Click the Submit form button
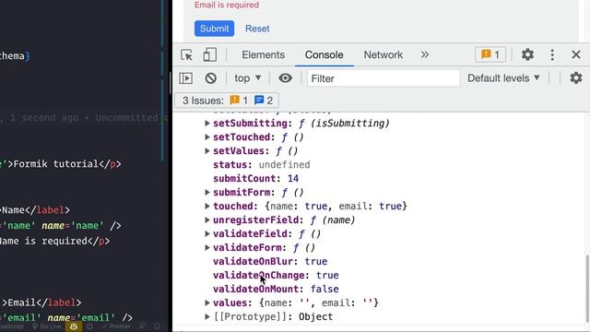590x332 pixels. coord(214,29)
